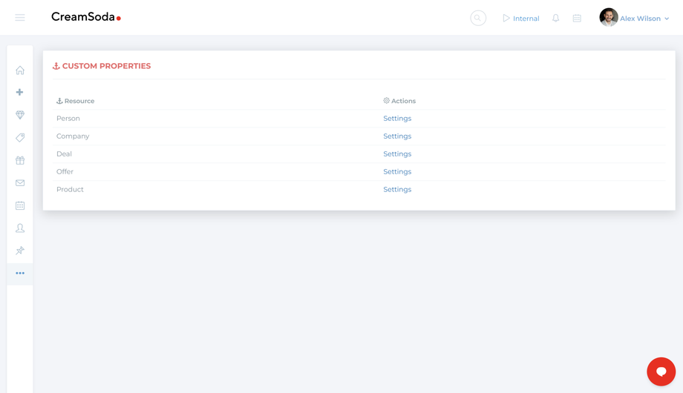683x393 pixels.
Task: Select the Company resource name
Action: [73, 136]
